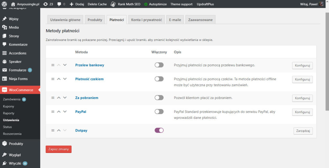Move Za pobraniem up with chevron
Screen dimensions: 329x168
pos(59,98)
